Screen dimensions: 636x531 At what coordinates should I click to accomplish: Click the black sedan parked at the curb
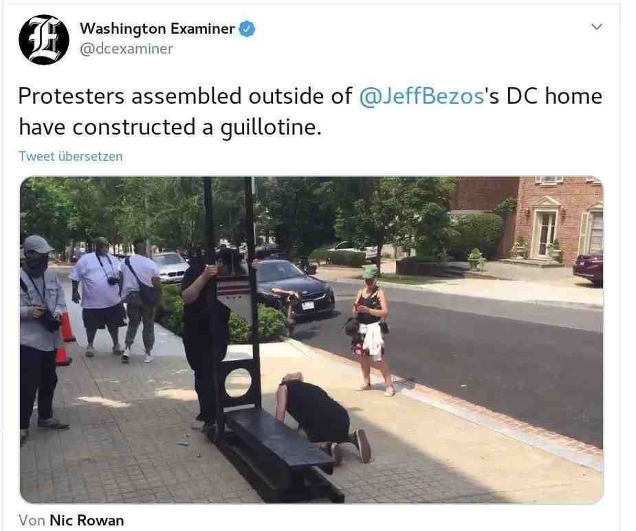[x=295, y=289]
